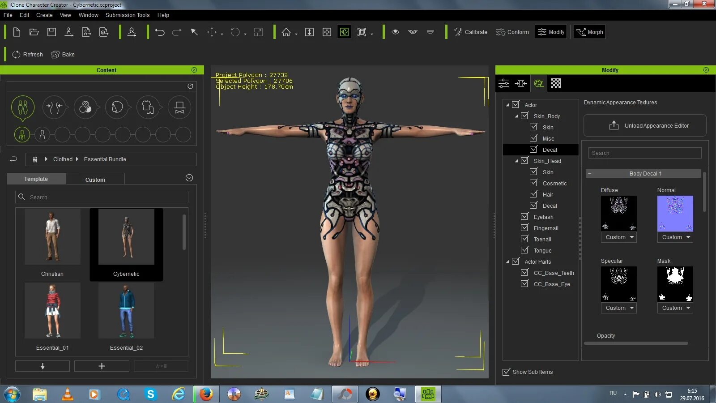Select the Home view icon
The height and width of the screenshot is (403, 716).
pos(286,32)
